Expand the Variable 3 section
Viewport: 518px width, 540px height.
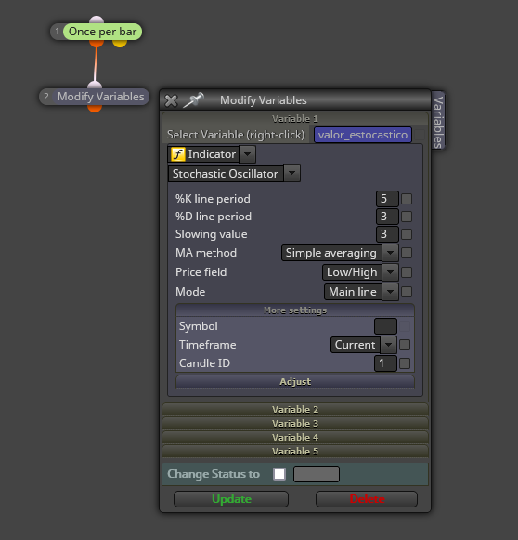point(295,423)
